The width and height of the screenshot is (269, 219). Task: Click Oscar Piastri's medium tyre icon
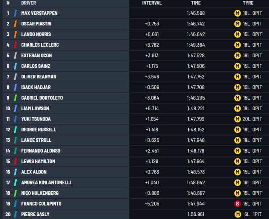pyautogui.click(x=237, y=24)
